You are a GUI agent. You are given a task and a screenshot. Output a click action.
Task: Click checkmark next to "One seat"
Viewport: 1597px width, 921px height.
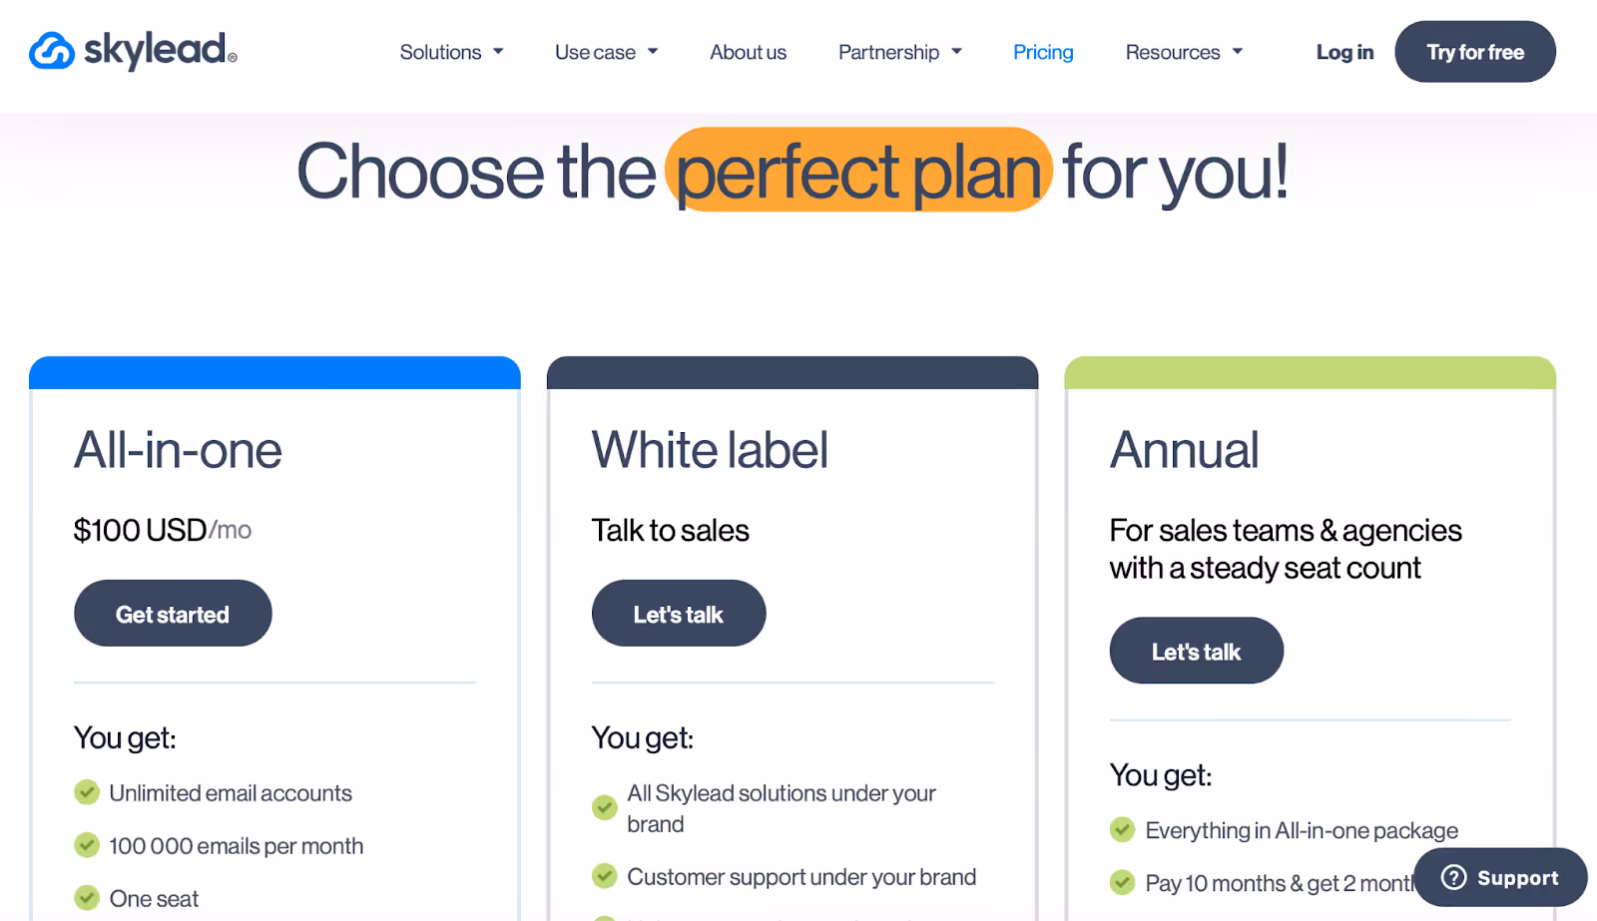(x=86, y=897)
